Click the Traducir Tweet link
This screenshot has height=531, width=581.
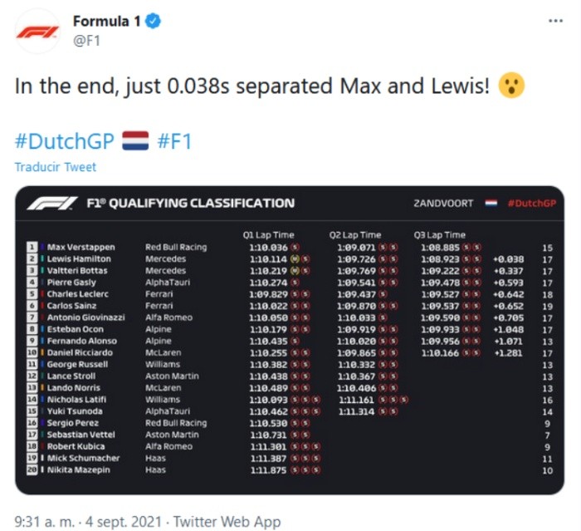tap(55, 167)
